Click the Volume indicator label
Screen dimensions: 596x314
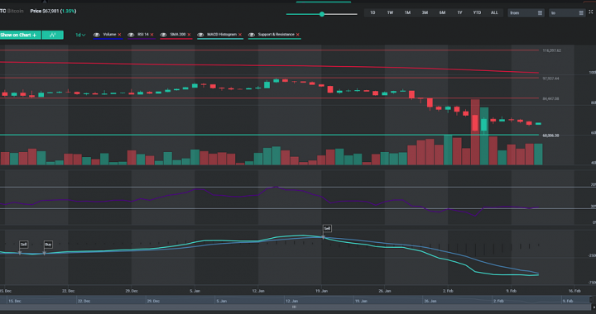click(x=109, y=35)
